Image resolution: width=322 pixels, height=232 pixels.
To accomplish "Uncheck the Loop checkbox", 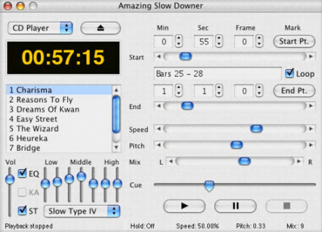I will (x=289, y=73).
